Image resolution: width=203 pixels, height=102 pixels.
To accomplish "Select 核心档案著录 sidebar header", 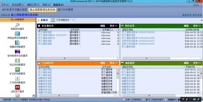I will tap(18, 20).
